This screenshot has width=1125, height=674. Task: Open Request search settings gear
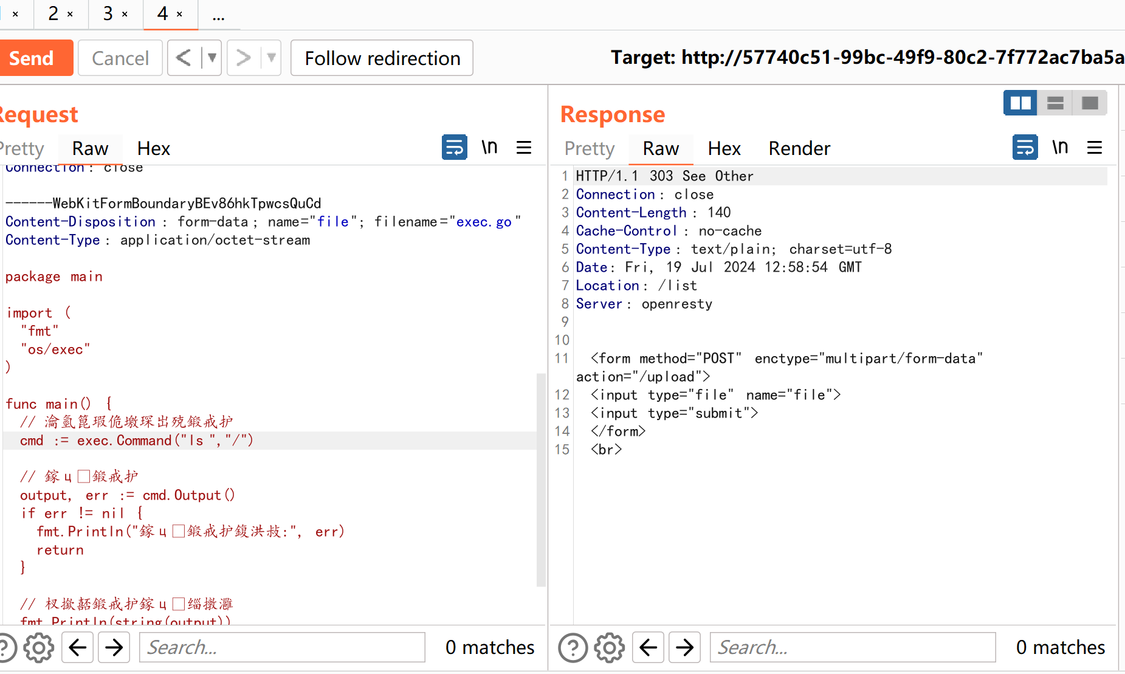39,647
